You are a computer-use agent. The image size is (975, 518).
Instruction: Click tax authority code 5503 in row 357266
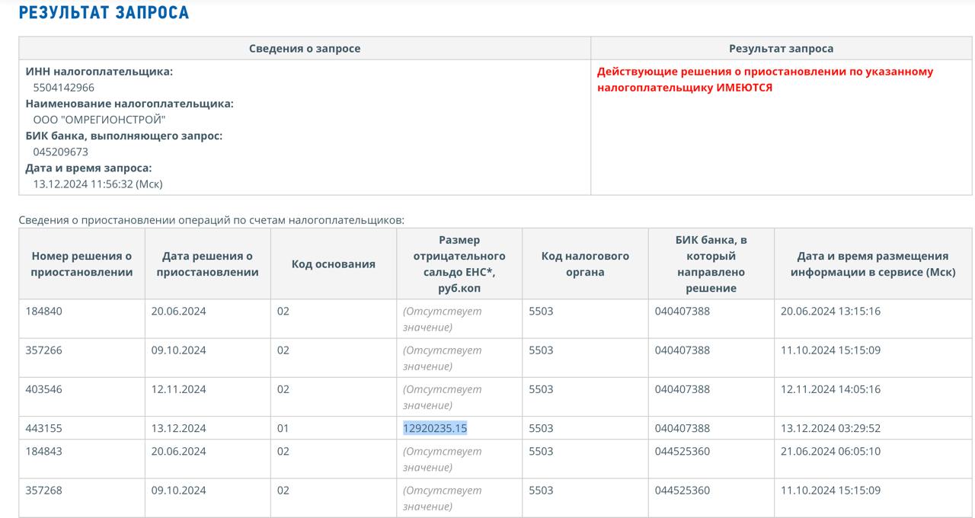(x=541, y=350)
